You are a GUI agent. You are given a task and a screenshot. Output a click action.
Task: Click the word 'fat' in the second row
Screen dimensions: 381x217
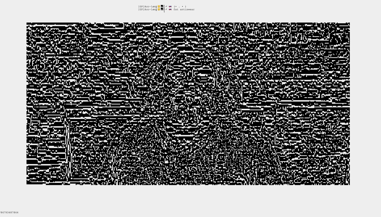tap(176, 10)
